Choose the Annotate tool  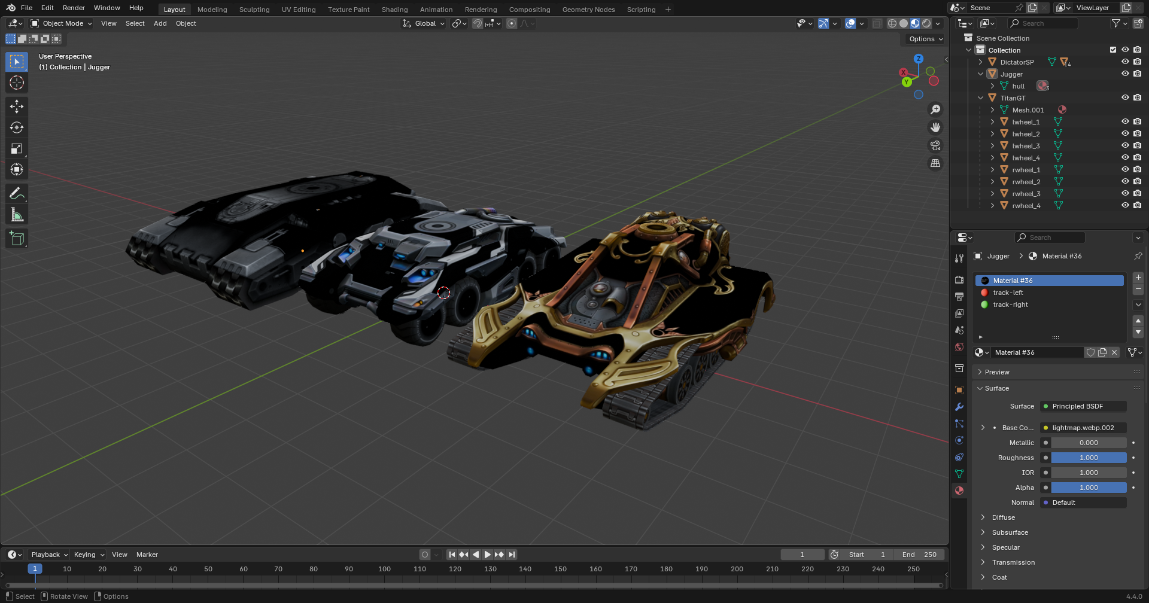click(17, 193)
